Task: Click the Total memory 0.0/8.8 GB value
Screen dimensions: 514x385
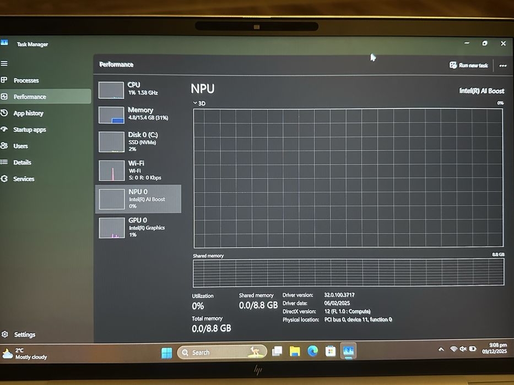Action: pyautogui.click(x=212, y=328)
